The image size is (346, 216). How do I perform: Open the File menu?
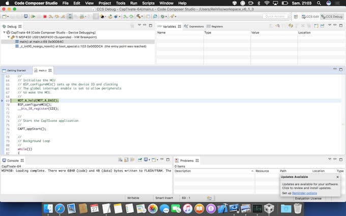(65, 3)
